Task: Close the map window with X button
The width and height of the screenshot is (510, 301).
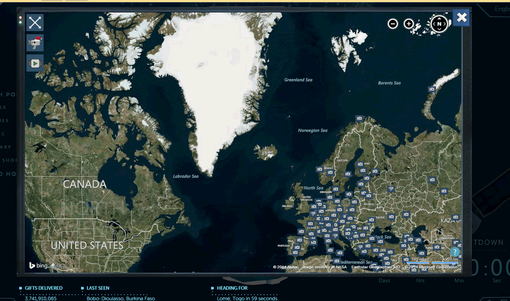Action: tap(462, 17)
